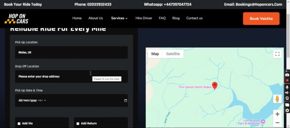Open the calendar picker in date field
The height and width of the screenshot is (128, 290).
pyautogui.click(x=126, y=101)
